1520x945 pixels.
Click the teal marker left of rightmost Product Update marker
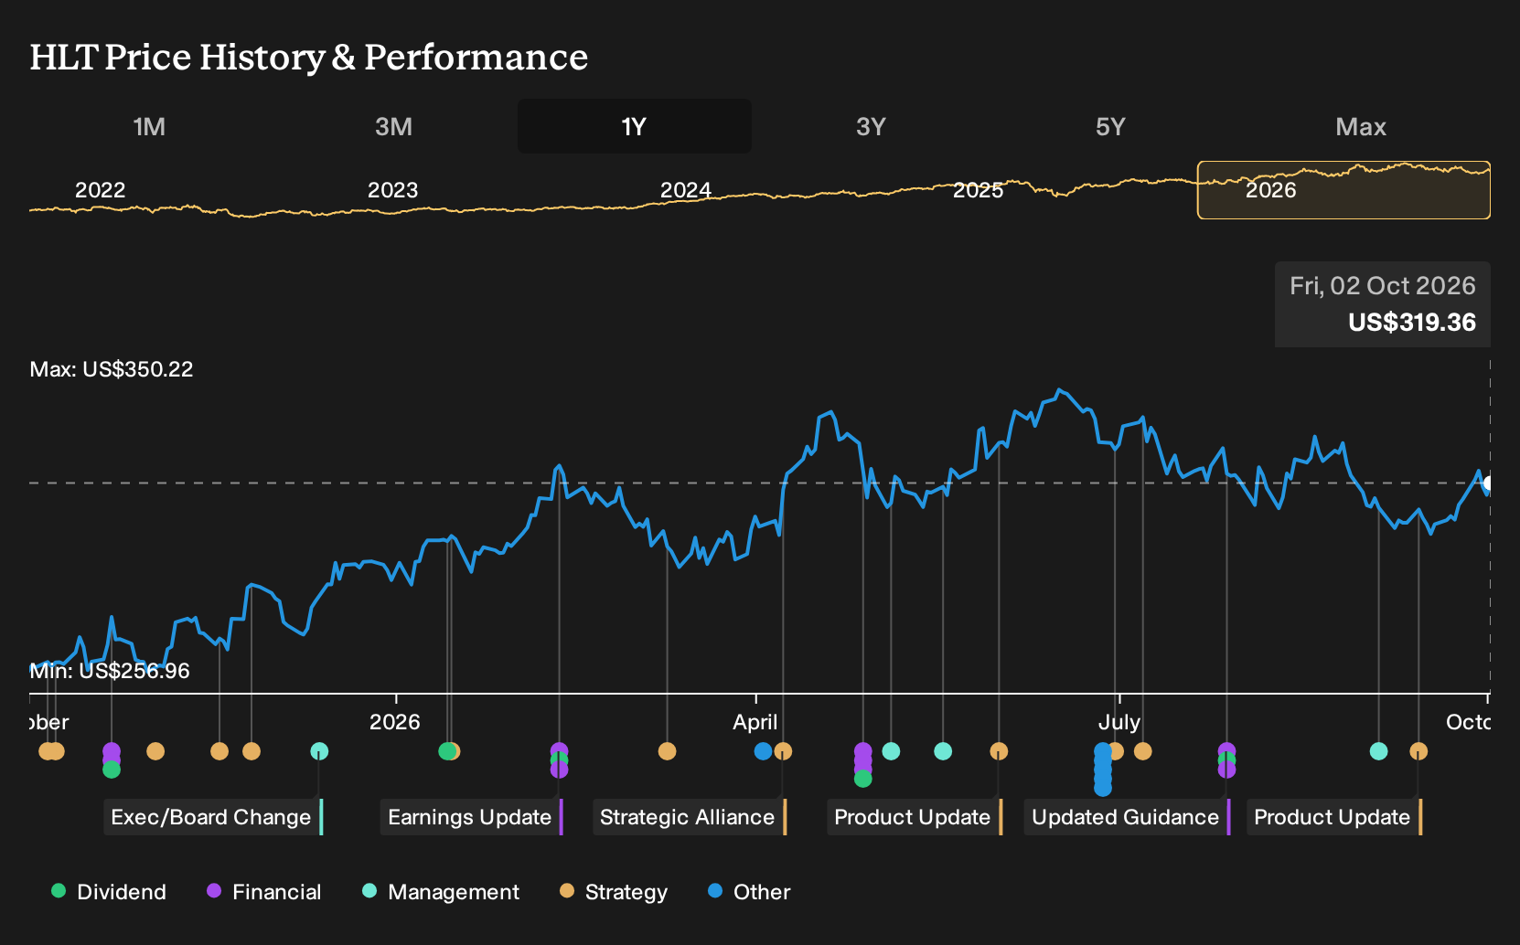(1379, 751)
